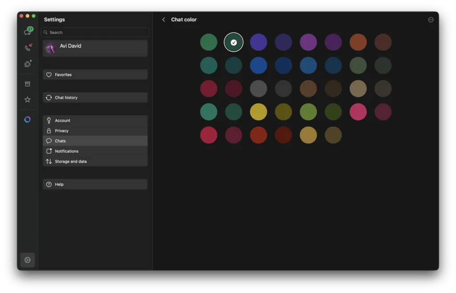Open Account settings
This screenshot has height=293, width=456.
(95, 120)
